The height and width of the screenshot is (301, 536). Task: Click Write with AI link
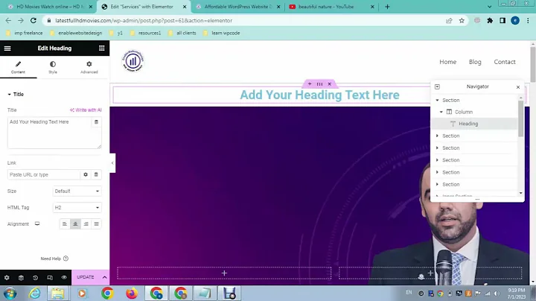click(x=86, y=110)
